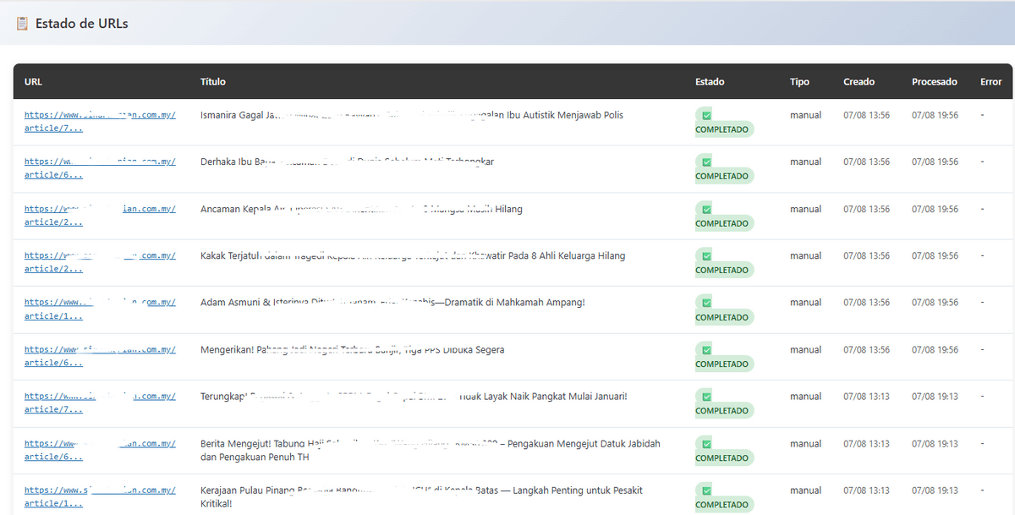Click green check icon in Ancaman Kepala row
The height and width of the screenshot is (515, 1015).
(706, 209)
